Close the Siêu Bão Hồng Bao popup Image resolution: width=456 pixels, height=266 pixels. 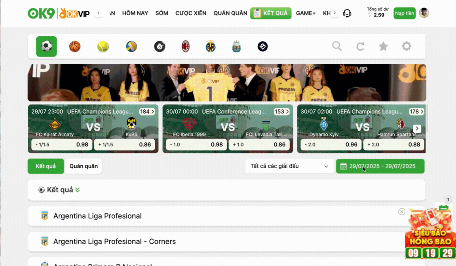pyautogui.click(x=402, y=212)
